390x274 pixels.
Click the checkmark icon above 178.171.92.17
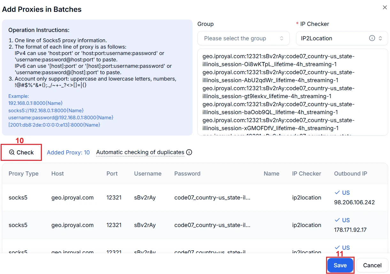point(337,220)
